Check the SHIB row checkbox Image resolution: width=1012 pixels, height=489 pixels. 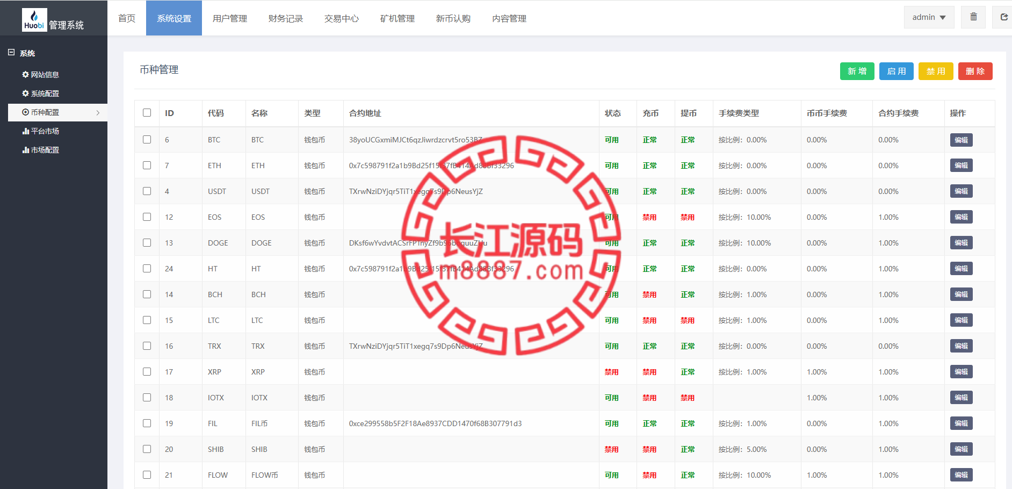(147, 449)
